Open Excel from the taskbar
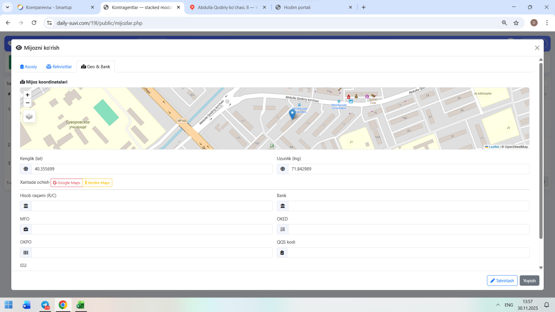This screenshot has height=312, width=555. click(80, 305)
